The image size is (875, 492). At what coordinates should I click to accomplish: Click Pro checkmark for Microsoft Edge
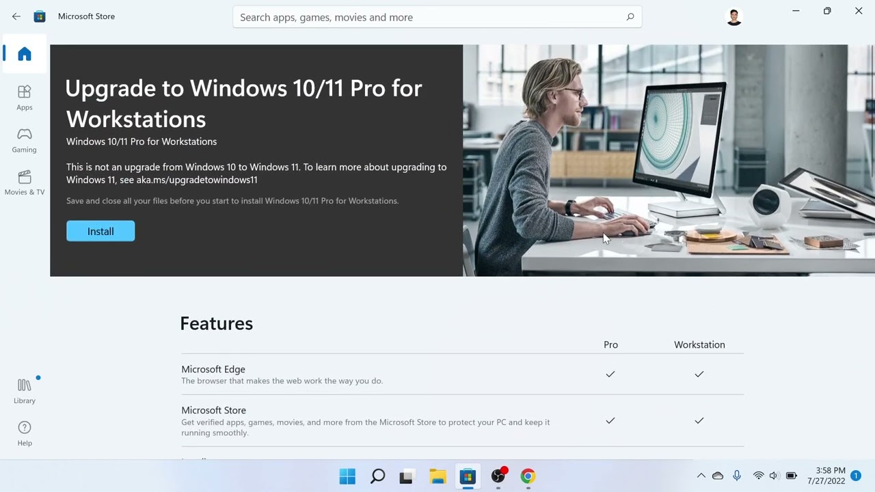pyautogui.click(x=610, y=374)
